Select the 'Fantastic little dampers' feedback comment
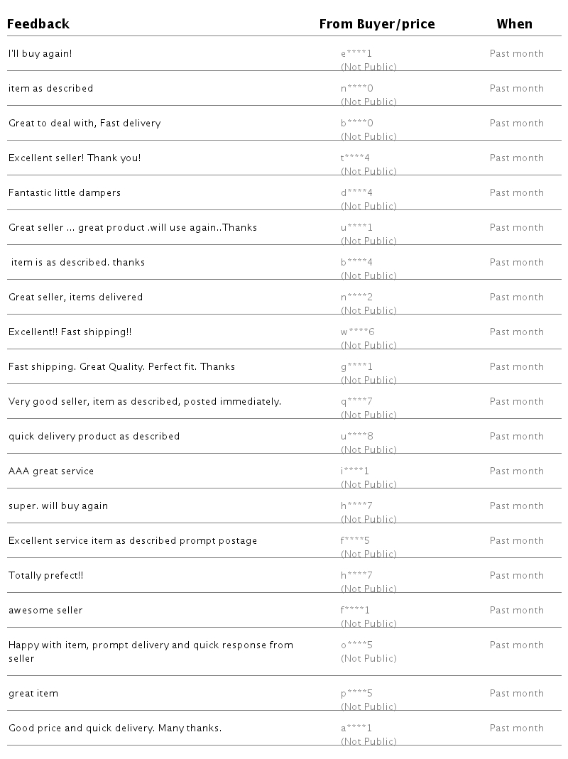Viewport: 568px width, 759px height. pyautogui.click(x=65, y=192)
